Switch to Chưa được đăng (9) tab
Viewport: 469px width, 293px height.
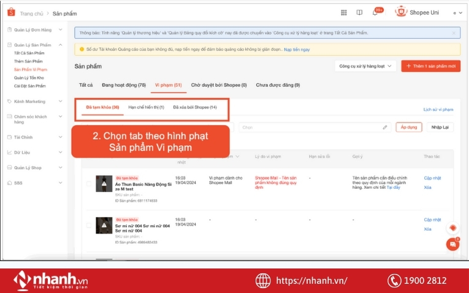pyautogui.click(x=278, y=85)
